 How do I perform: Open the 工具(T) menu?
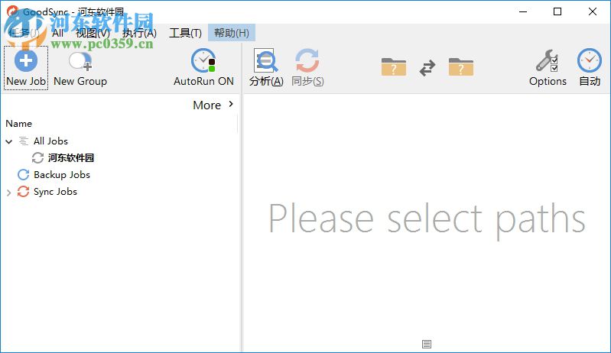186,33
